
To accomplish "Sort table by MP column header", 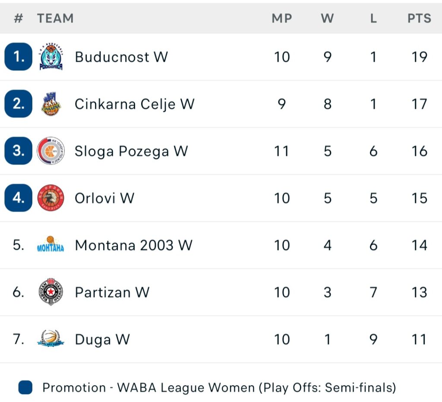I will [281, 18].
